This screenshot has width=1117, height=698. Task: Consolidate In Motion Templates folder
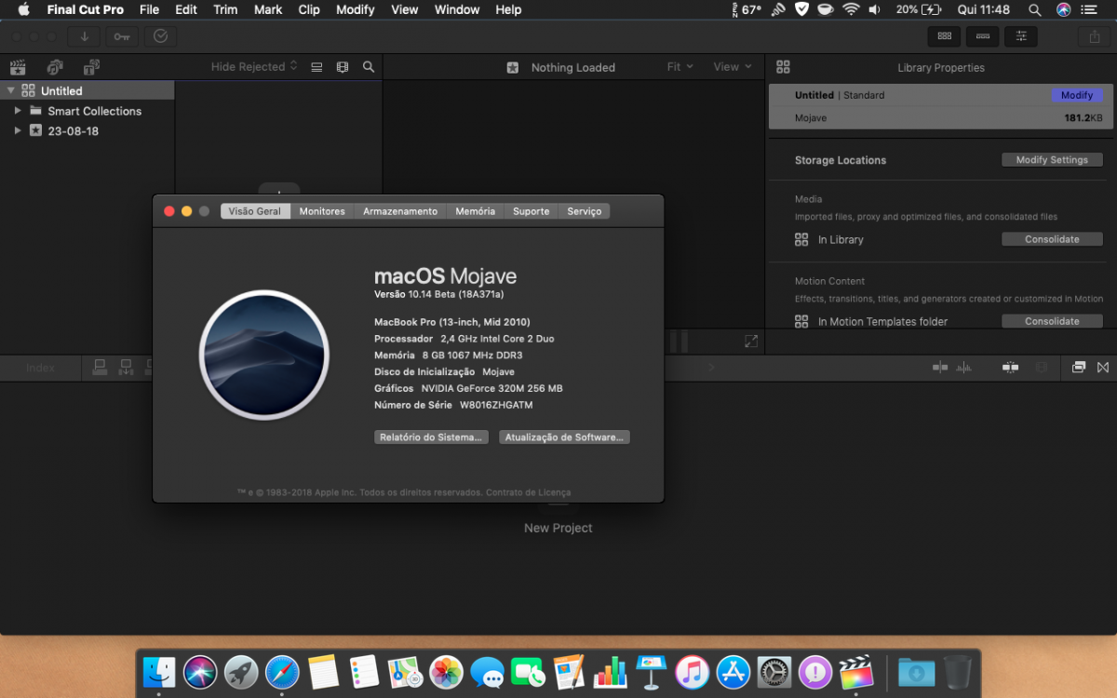[x=1052, y=321]
